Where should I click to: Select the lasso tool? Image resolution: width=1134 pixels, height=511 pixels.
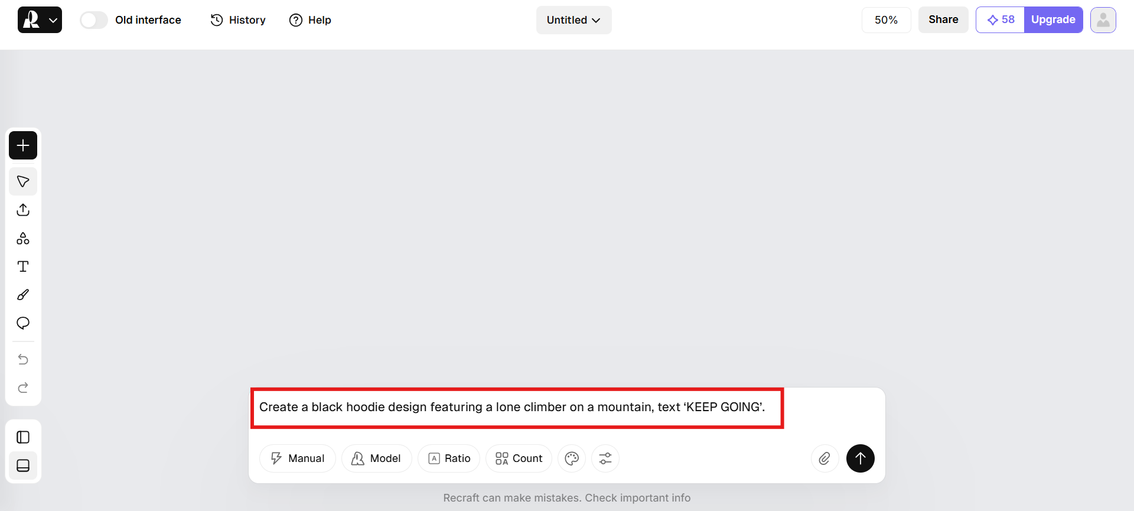coord(23,323)
